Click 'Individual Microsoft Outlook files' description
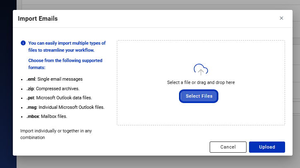The width and height of the screenshot is (300, 168). pos(71,107)
